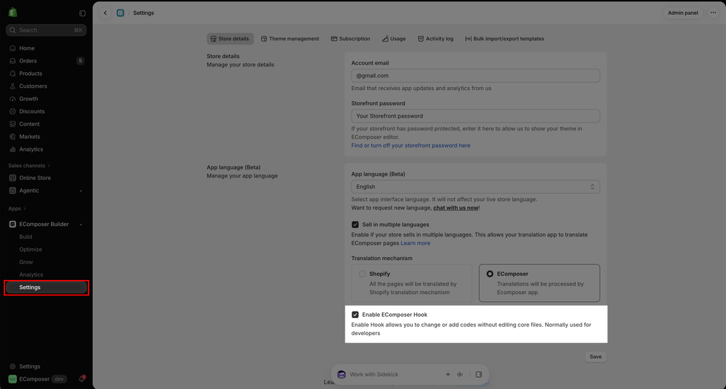This screenshot has width=726, height=389.
Task: Toggle the Sell in multiple languages checkbox
Action: (x=355, y=225)
